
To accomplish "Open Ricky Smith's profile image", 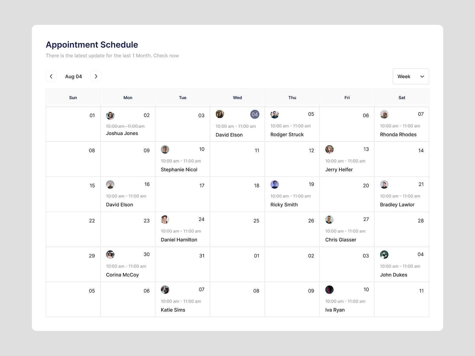I will [275, 185].
